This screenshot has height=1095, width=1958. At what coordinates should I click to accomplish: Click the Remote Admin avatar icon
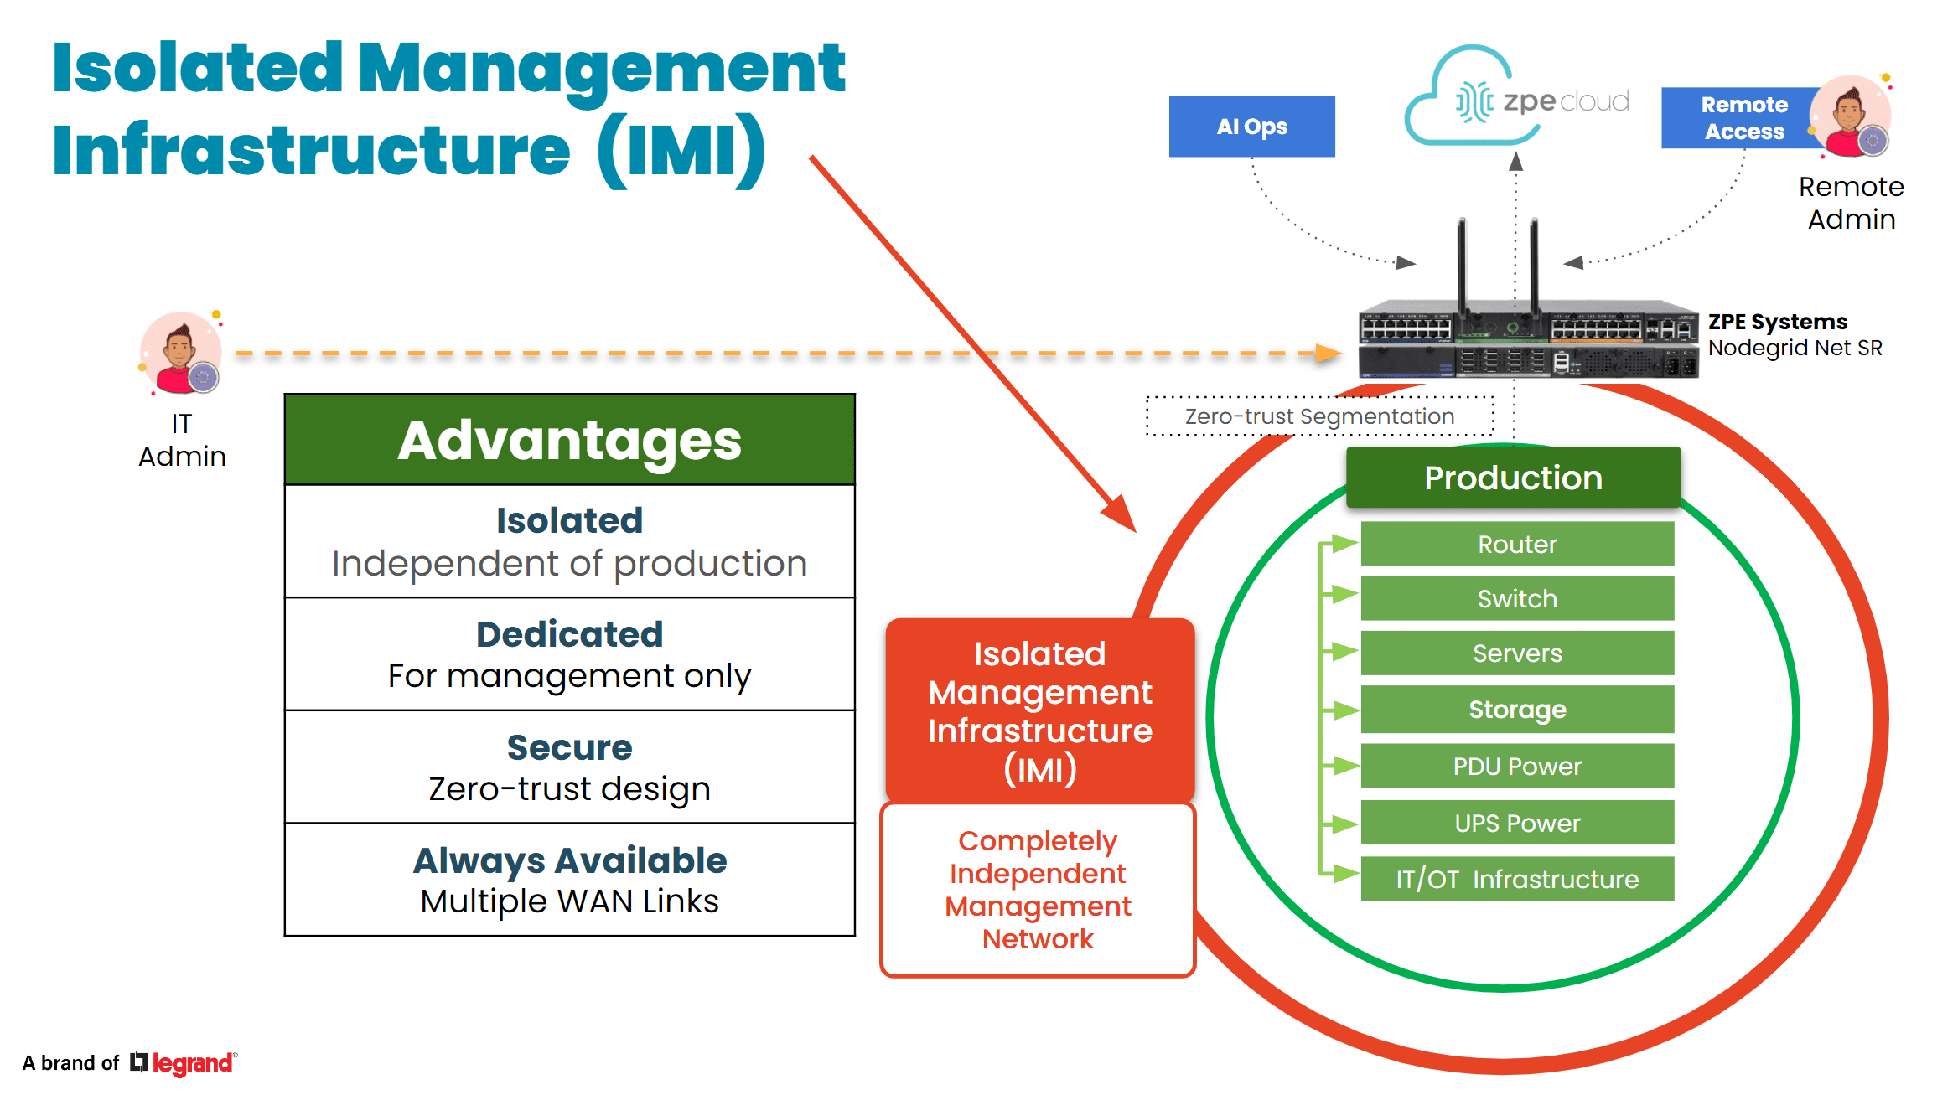(x=1852, y=116)
